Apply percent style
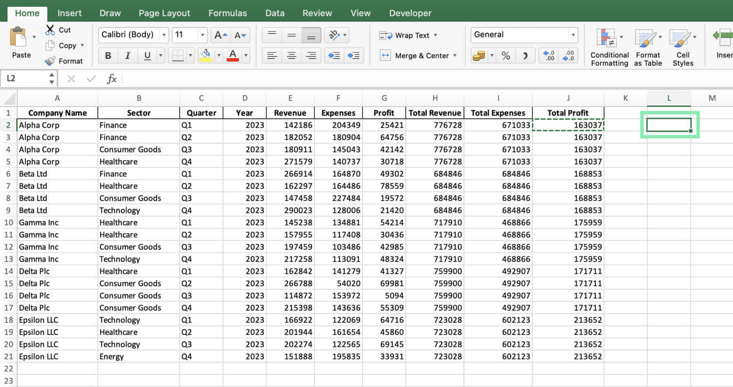This screenshot has height=387, width=733. pos(506,55)
